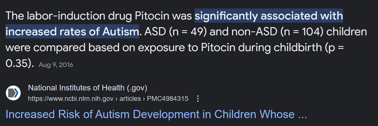This screenshot has width=378, height=126.
Task: Click the highlighted 'significantly associated with' text
Action: pos(269,16)
